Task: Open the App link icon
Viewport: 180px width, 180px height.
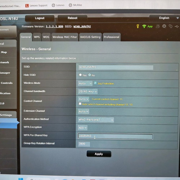Action: tap(150, 27)
